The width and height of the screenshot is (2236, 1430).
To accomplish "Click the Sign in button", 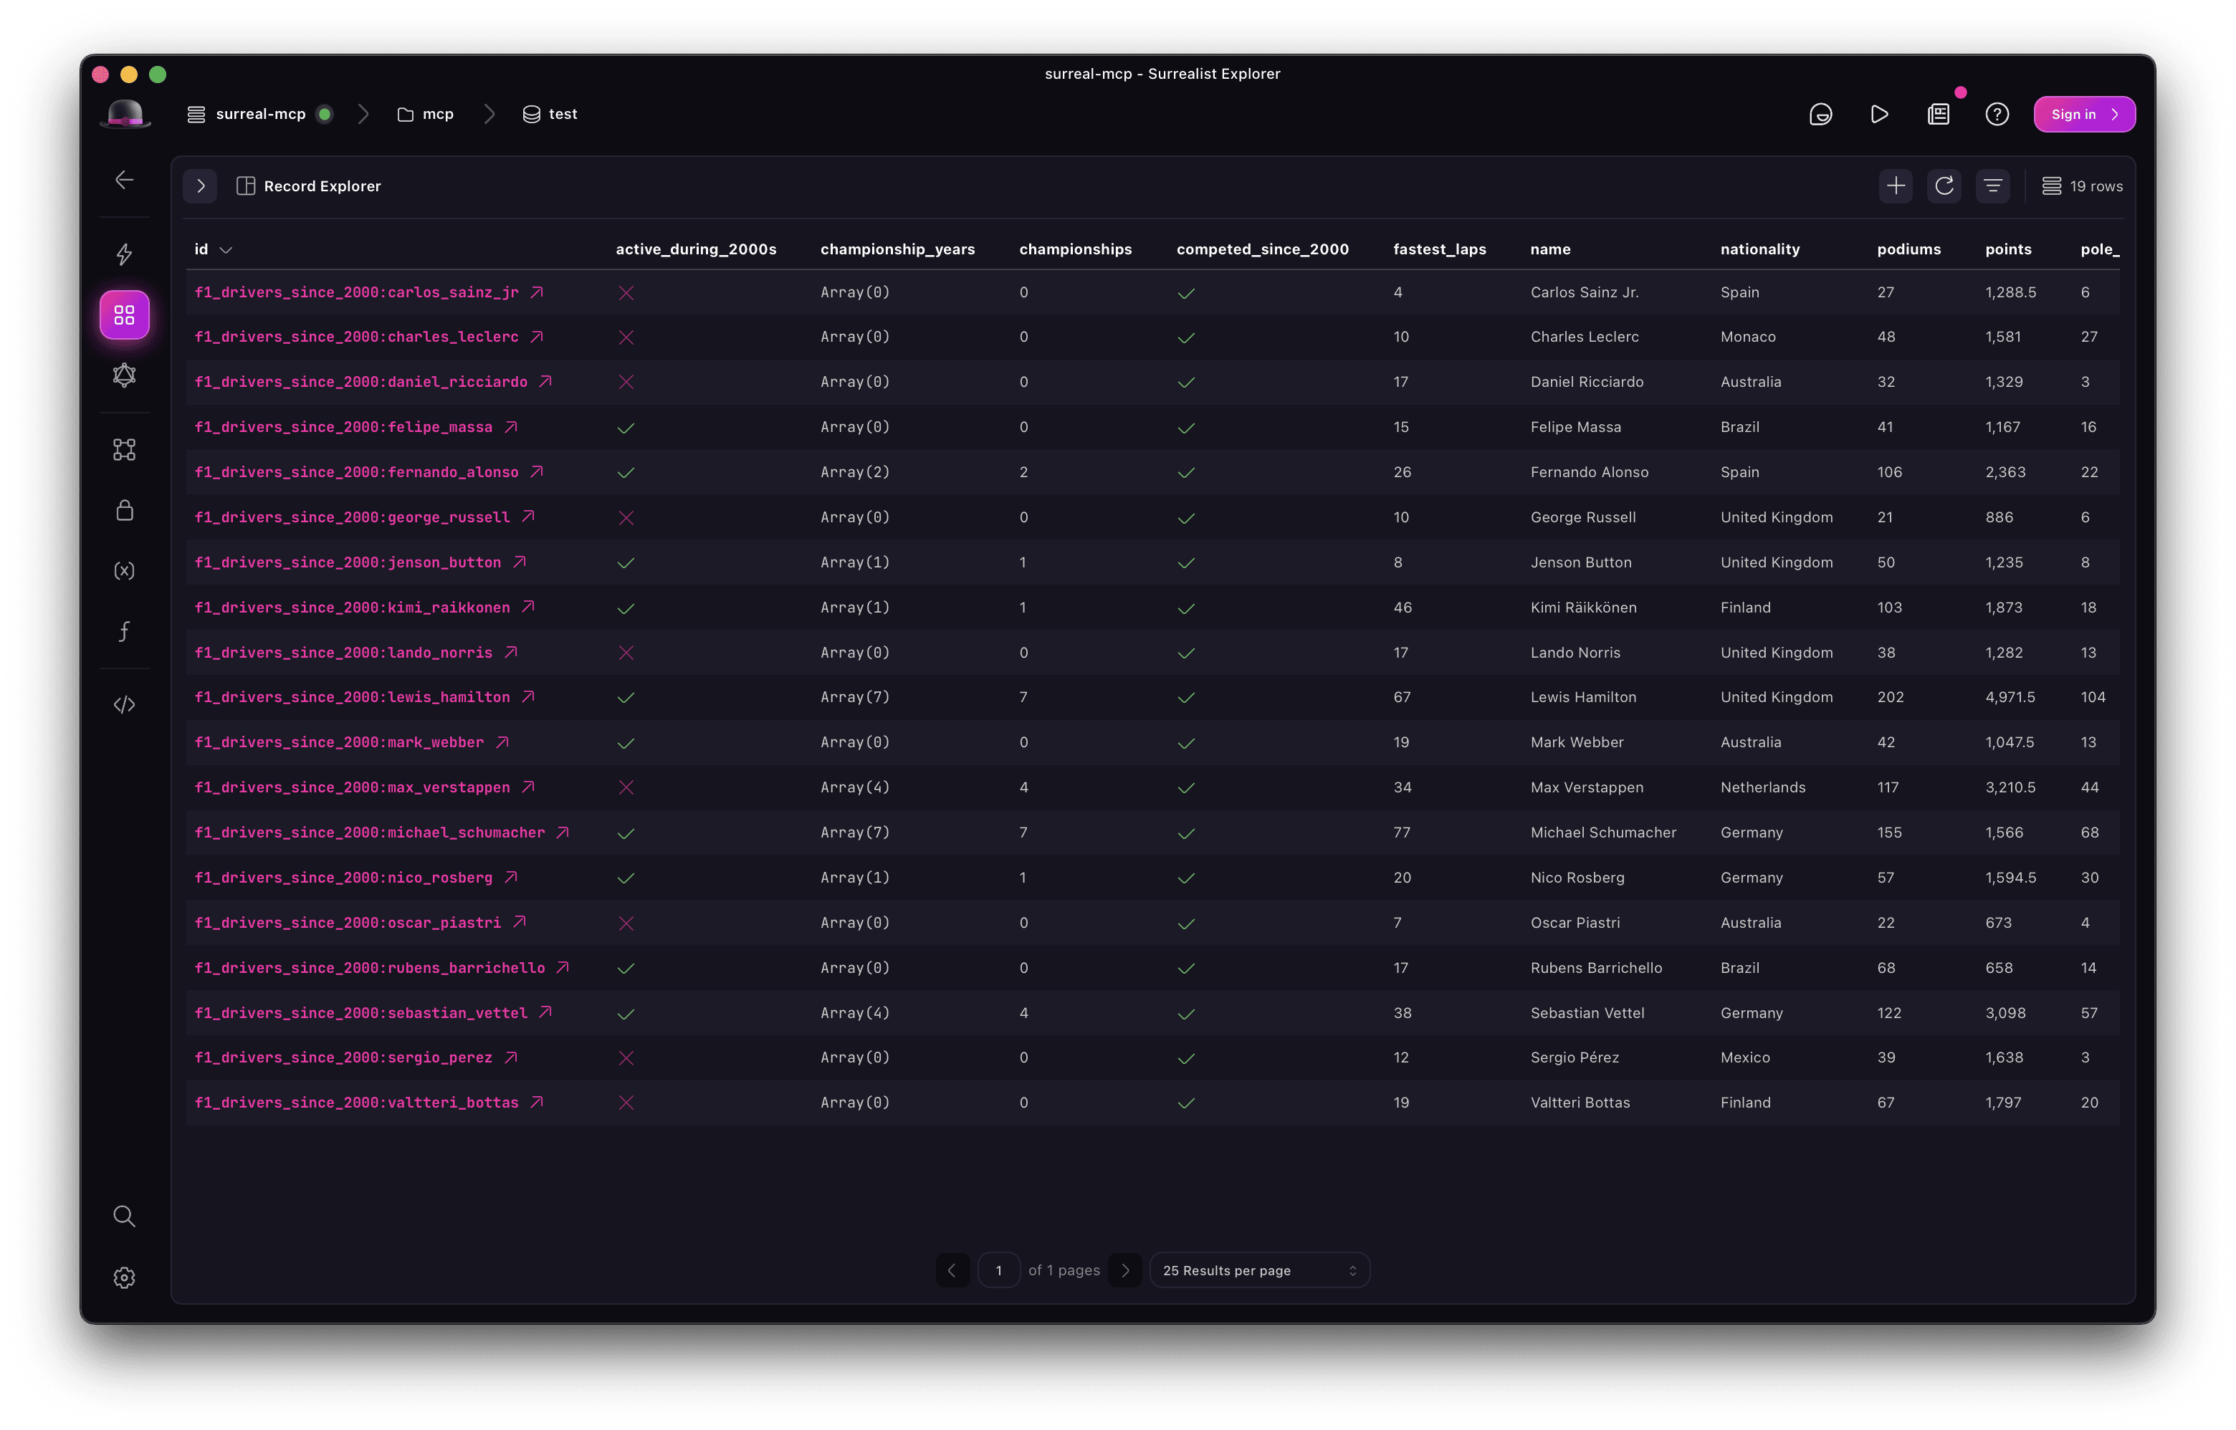I will click(2083, 114).
